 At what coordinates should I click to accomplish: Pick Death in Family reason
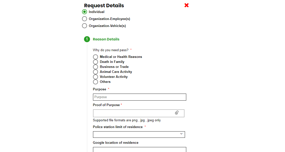95,62
